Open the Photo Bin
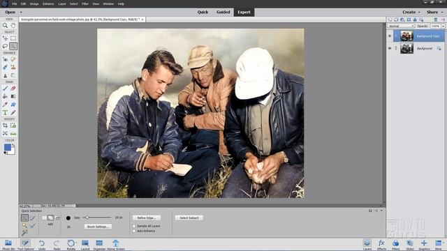Viewport: 447px width, 251px height. [x=8, y=245]
